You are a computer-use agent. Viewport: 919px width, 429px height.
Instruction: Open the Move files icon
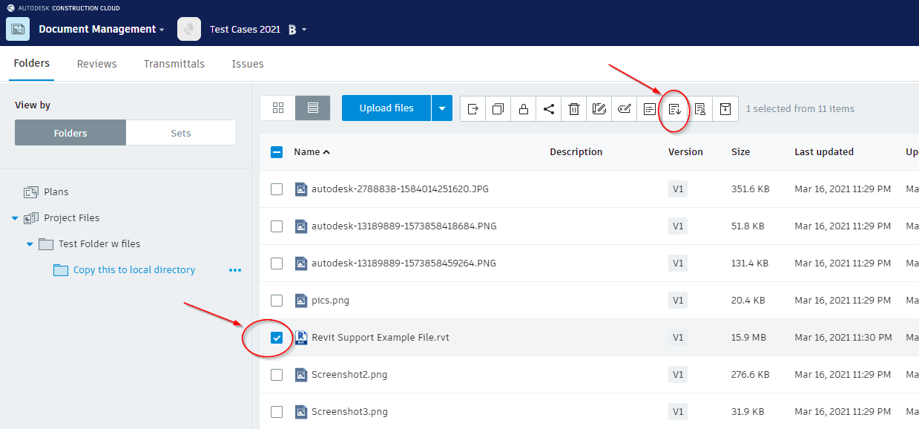coord(472,108)
